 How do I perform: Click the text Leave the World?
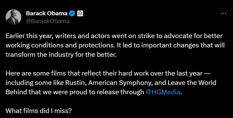pyautogui.click(x=192, y=83)
